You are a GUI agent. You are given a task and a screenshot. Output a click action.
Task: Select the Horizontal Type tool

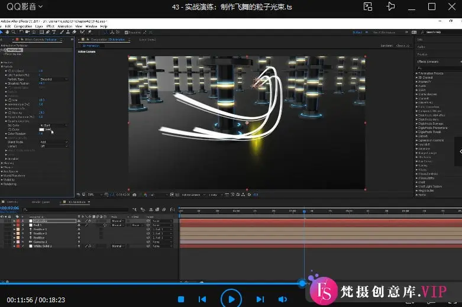point(54,32)
